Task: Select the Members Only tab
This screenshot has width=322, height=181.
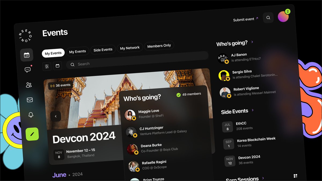Action: click(x=159, y=46)
